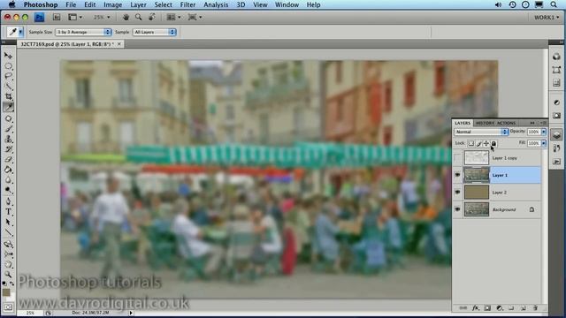Select the Type tool
This screenshot has height=318, width=566.
[x=8, y=212]
